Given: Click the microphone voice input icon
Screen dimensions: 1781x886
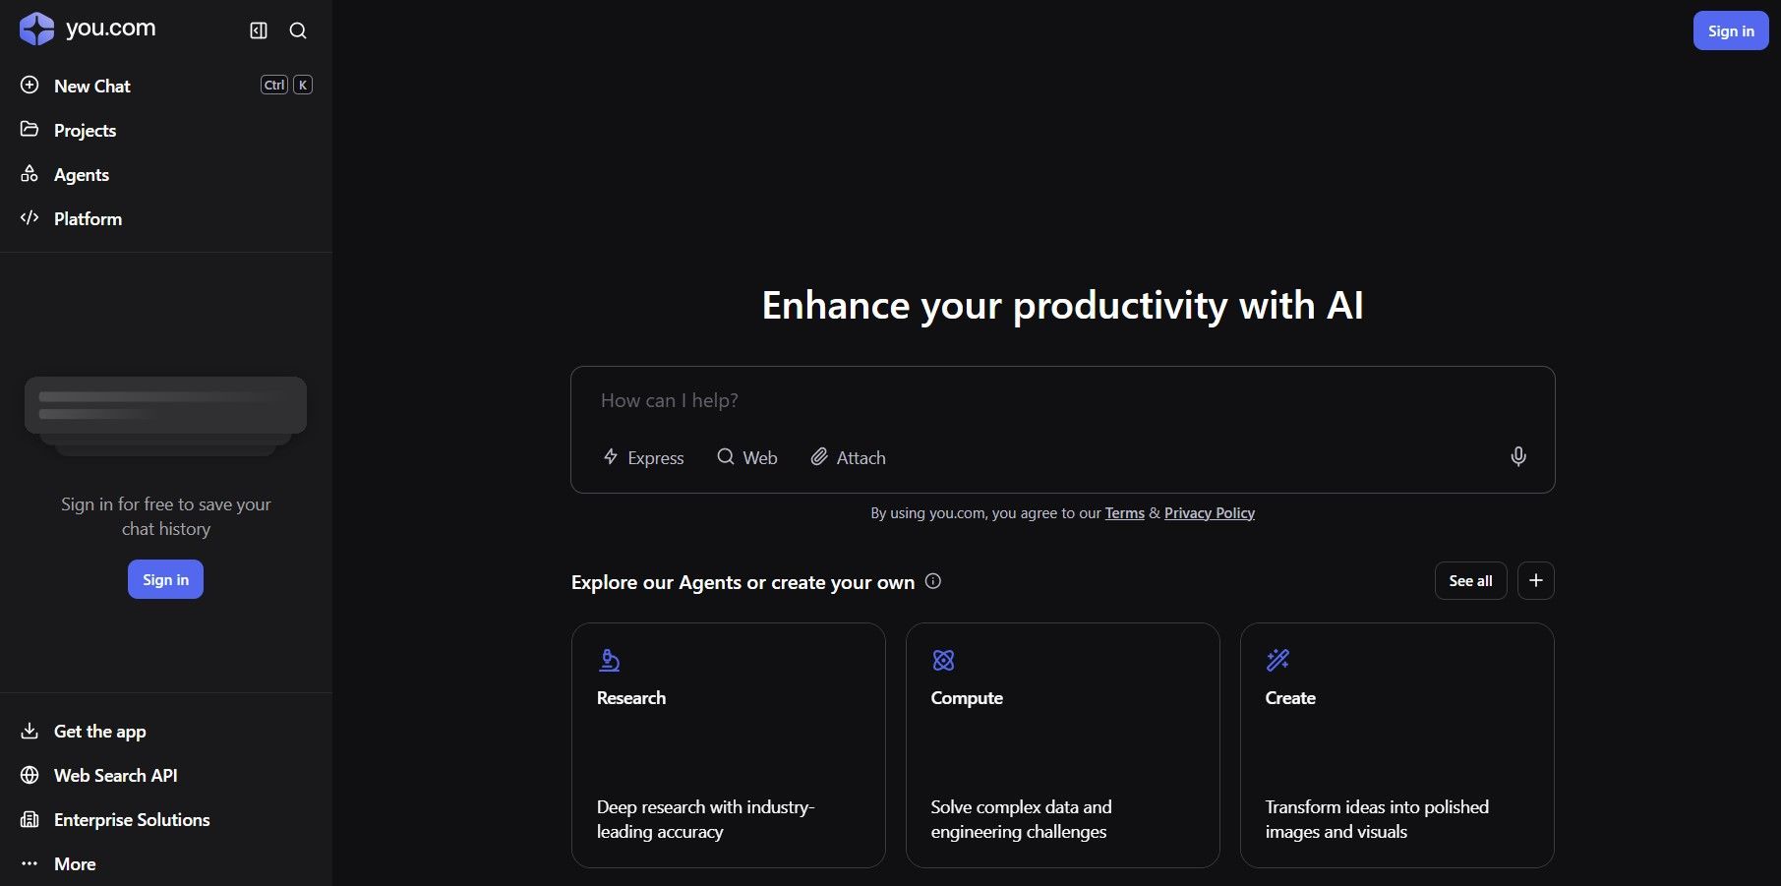Looking at the screenshot, I should pos(1517,456).
